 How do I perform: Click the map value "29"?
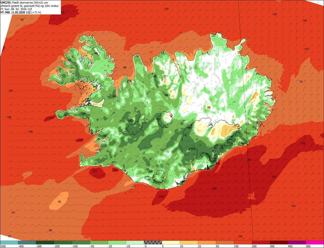coord(209,108)
